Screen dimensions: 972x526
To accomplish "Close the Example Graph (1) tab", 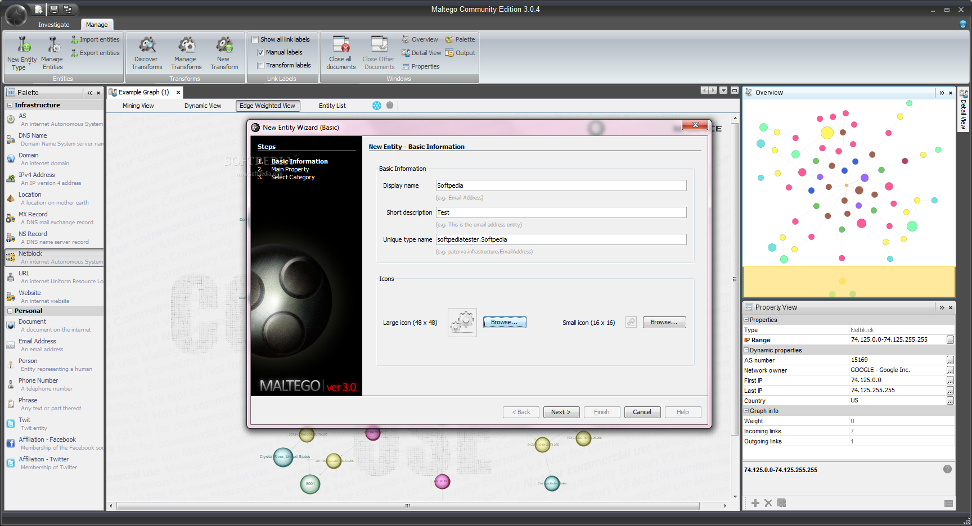I will [x=178, y=92].
